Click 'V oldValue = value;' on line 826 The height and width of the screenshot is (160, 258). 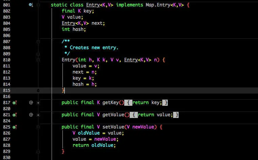98,133
